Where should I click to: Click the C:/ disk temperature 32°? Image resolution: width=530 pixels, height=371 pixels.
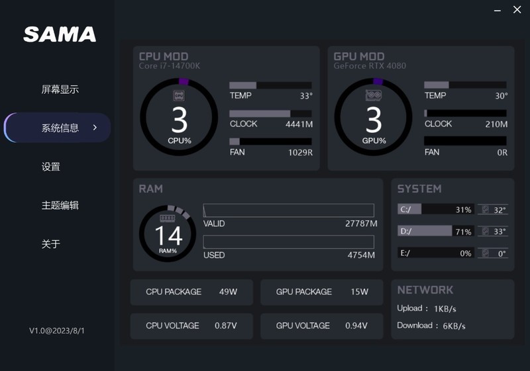[500, 210]
